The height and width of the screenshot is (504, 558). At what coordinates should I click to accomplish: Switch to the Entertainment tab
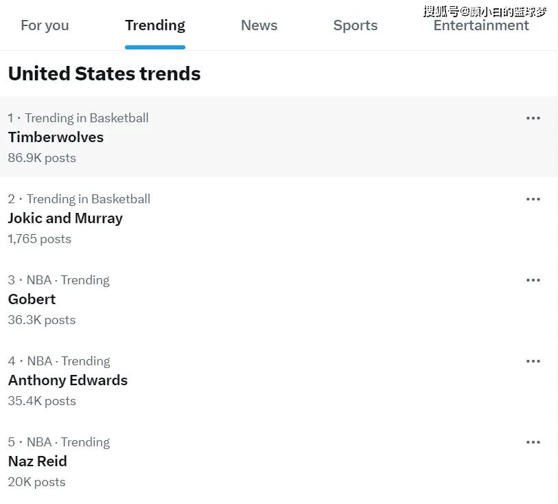click(x=481, y=25)
